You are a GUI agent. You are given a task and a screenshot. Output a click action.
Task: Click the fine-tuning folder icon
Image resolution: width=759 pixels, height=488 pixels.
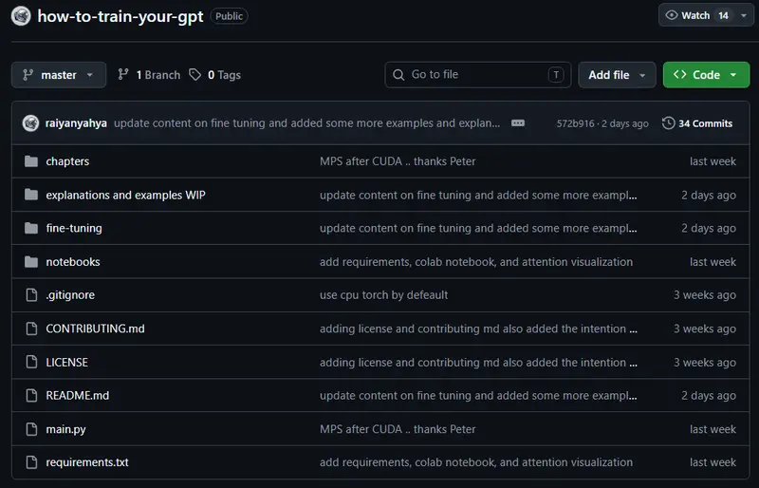31,228
